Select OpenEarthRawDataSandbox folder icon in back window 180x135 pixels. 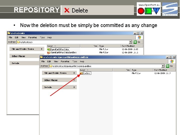(x=49, y=52)
